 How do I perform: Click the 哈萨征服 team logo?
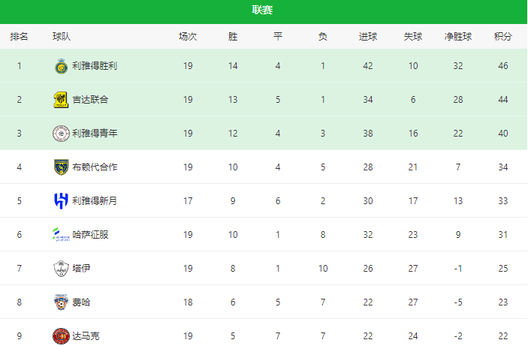tap(61, 235)
